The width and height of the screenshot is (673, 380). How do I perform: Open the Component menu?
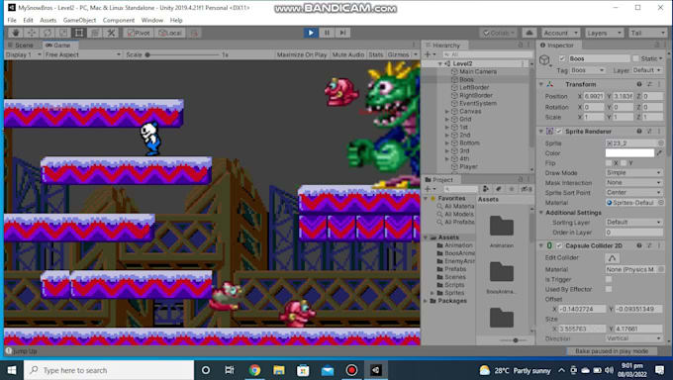click(x=119, y=20)
